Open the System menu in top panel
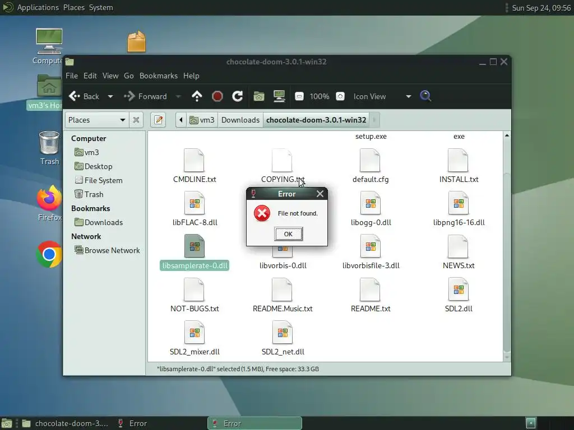574x430 pixels. click(101, 7)
